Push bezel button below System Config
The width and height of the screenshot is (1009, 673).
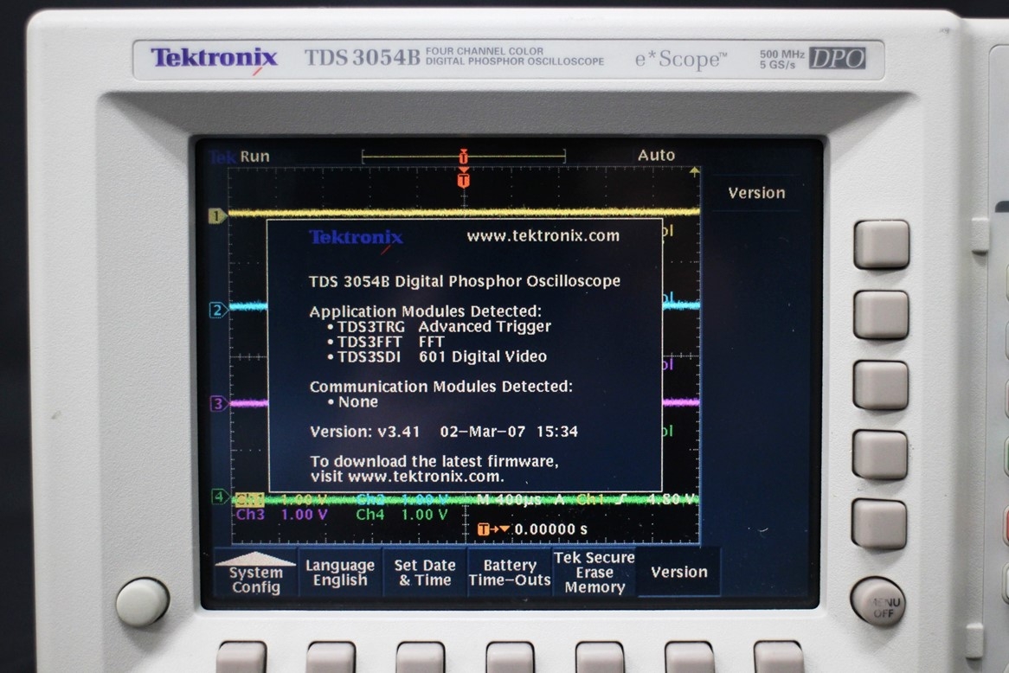point(241,657)
